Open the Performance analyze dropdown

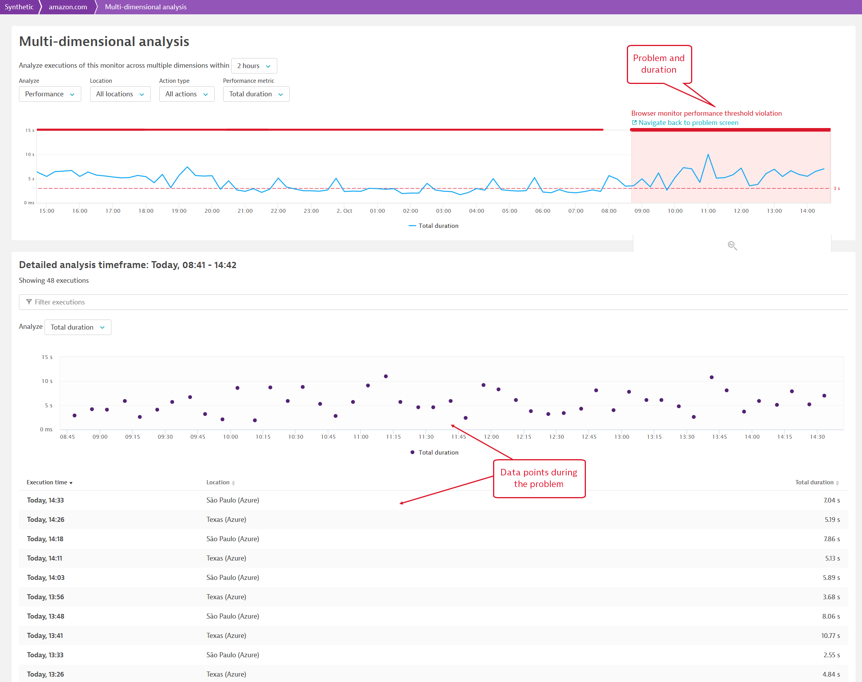tap(50, 94)
